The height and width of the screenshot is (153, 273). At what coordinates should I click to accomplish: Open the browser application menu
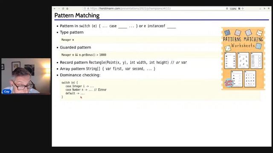coord(269,8)
